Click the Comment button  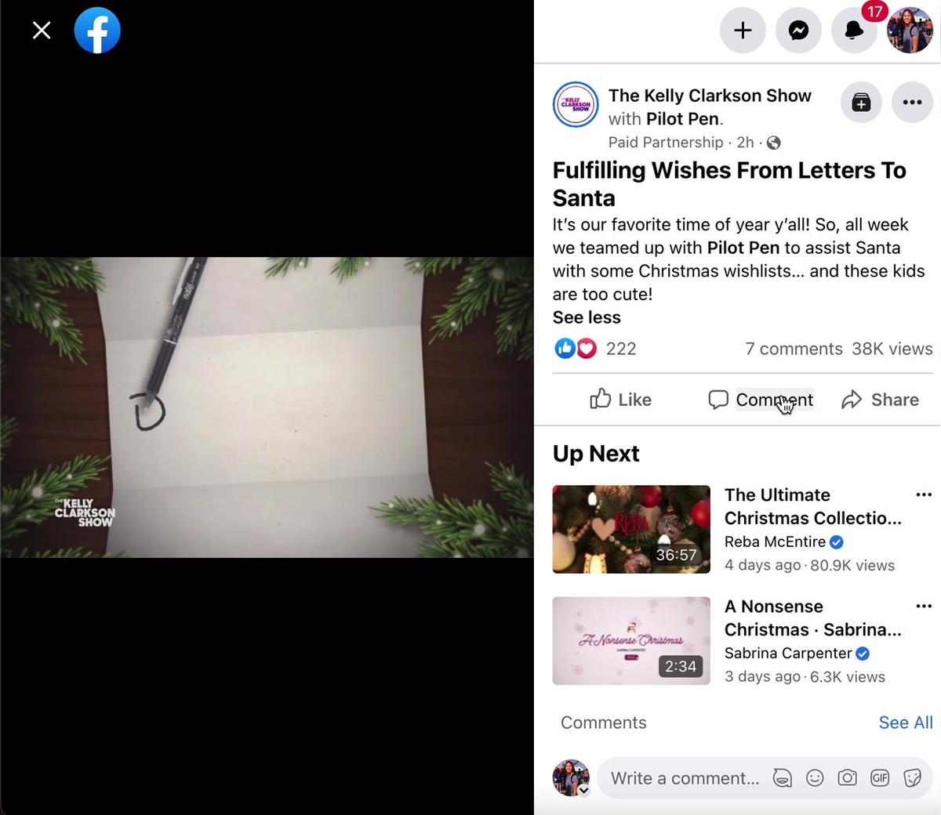coord(760,400)
